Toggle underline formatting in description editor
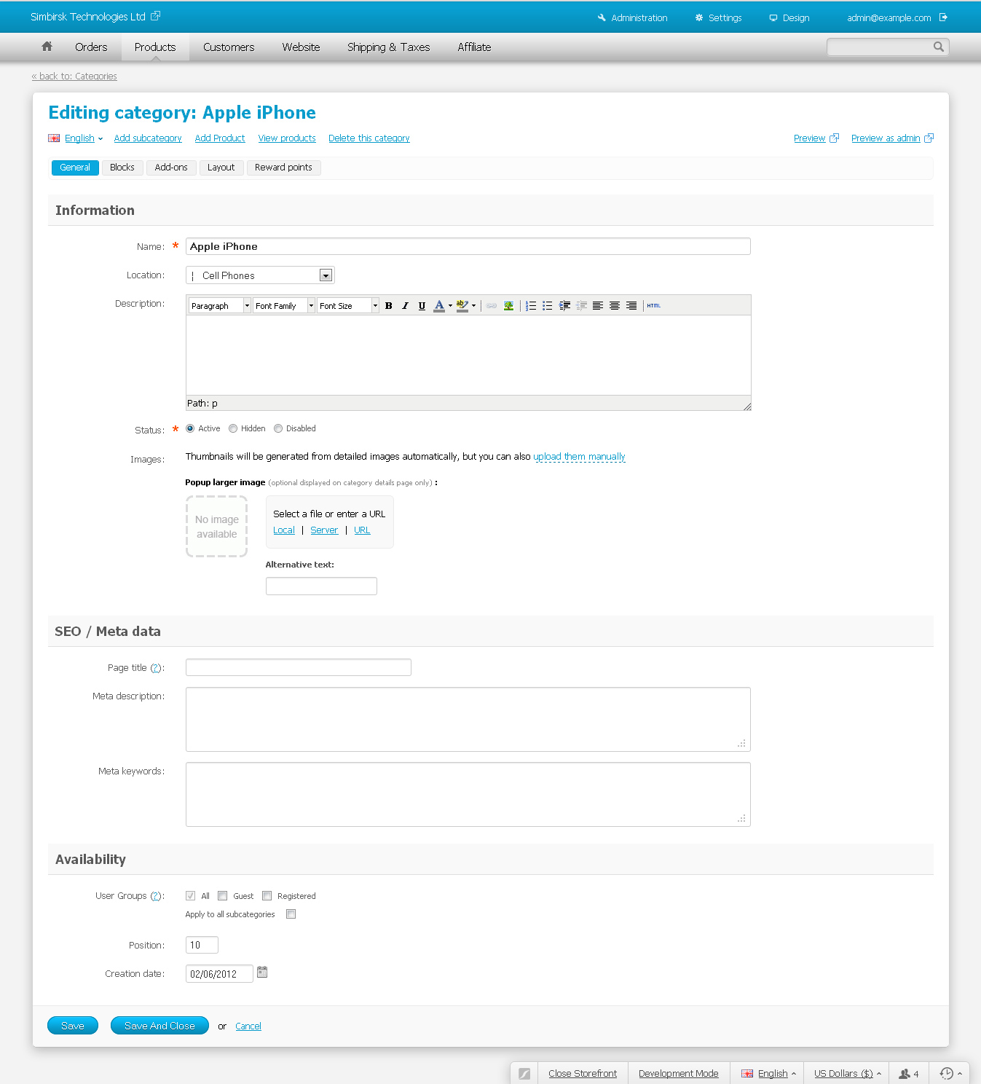 [x=422, y=306]
